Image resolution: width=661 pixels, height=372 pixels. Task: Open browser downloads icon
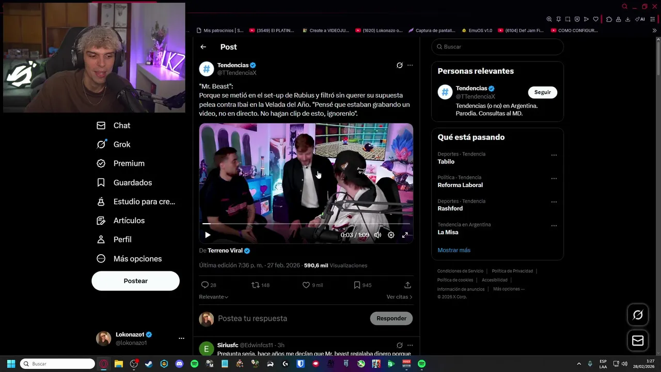tap(627, 19)
